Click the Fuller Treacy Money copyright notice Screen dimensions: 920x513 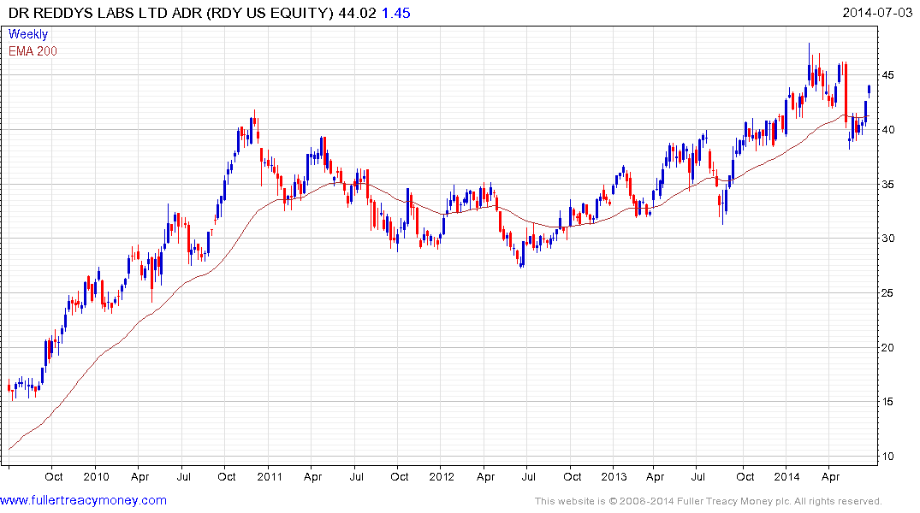pos(708,501)
